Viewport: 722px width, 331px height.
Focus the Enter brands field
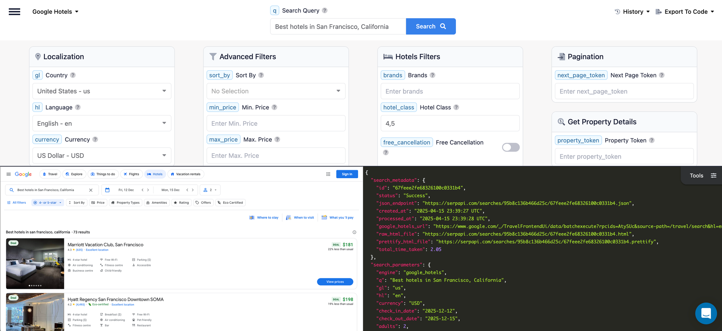tap(450, 91)
